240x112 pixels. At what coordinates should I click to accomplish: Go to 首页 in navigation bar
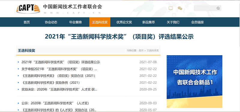27,22
